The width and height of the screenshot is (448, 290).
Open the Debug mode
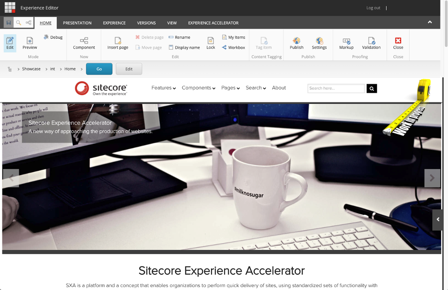point(53,37)
